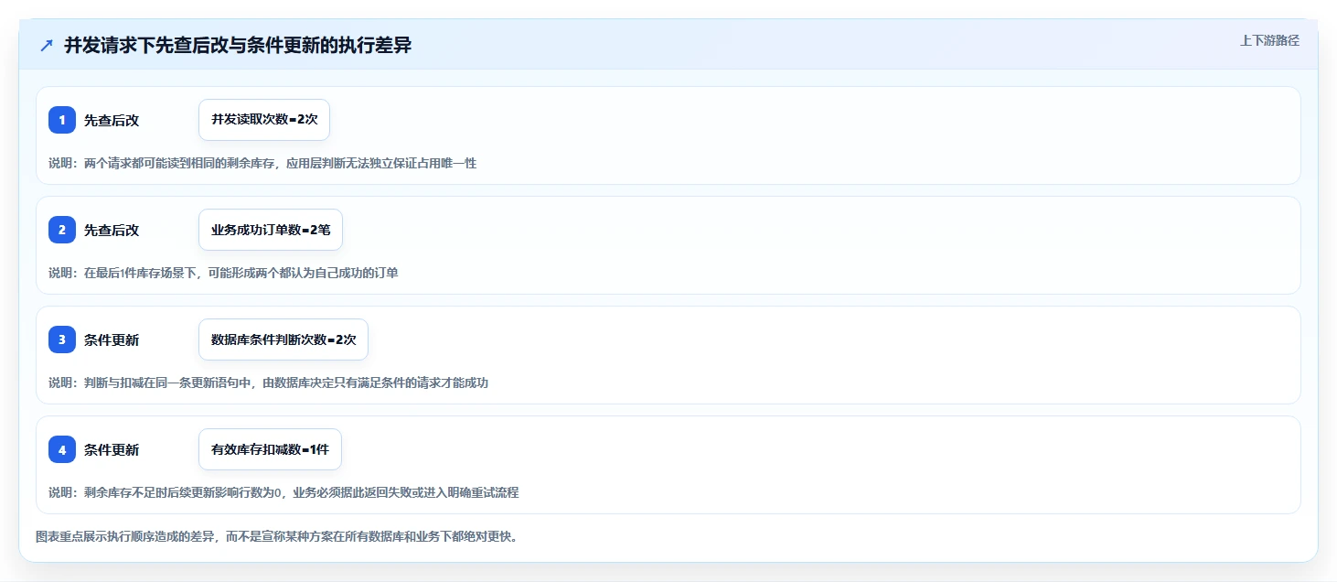Click the footer note starting 图表重点展示执行顺序
This screenshot has height=582, width=1337.
(277, 536)
